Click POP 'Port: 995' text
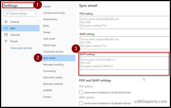Image resolution: width=171 pixels, height=108 pixels. point(86,22)
